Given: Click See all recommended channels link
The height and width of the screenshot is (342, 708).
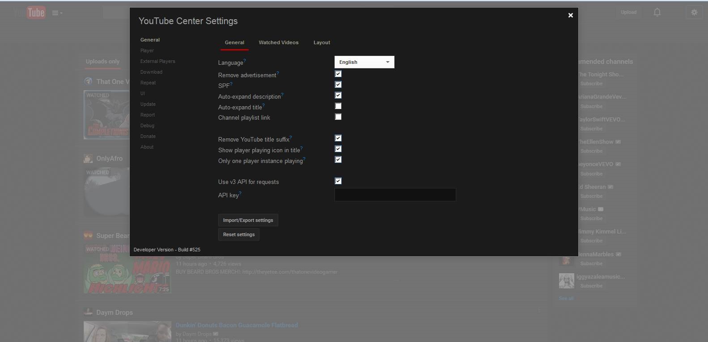Looking at the screenshot, I should point(566,298).
